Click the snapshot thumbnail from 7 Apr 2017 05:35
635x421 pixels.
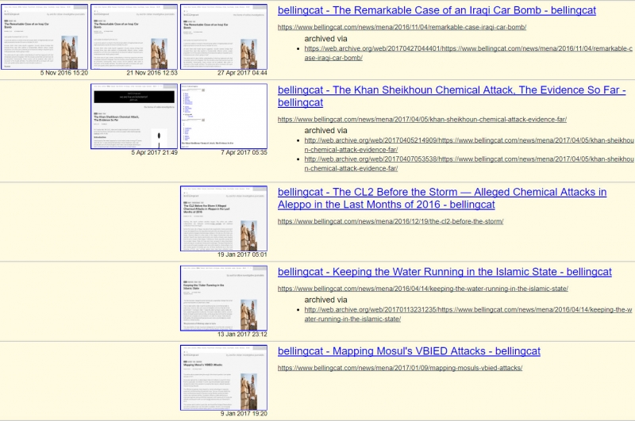click(x=224, y=116)
